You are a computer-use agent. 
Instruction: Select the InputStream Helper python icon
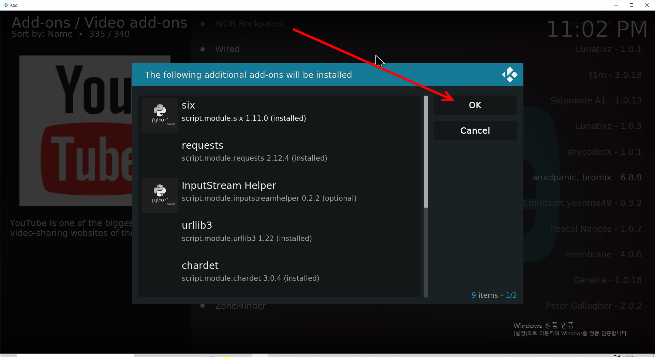coord(160,195)
